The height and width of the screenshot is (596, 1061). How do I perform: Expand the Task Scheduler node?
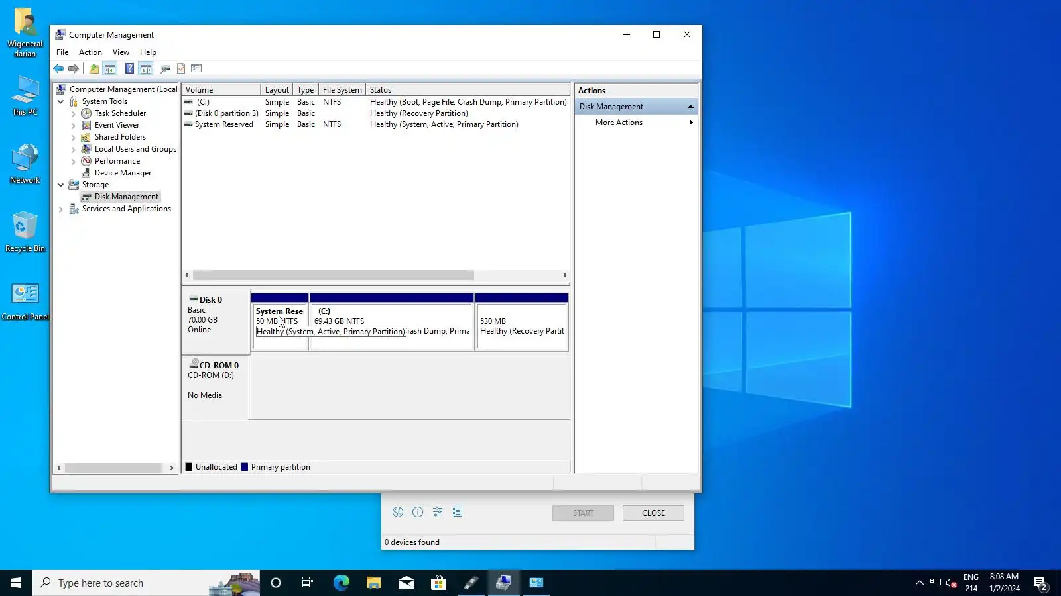tap(74, 113)
